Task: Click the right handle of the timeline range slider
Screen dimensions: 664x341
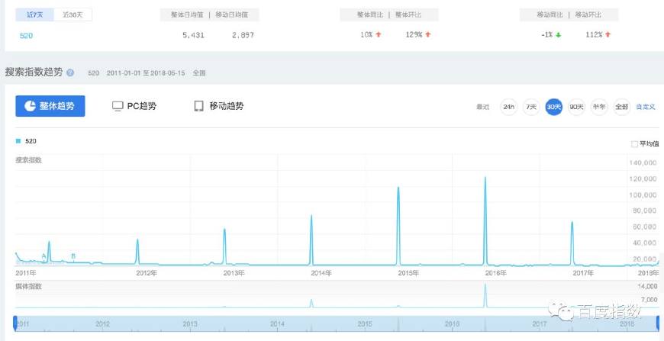Action: pyautogui.click(x=658, y=323)
